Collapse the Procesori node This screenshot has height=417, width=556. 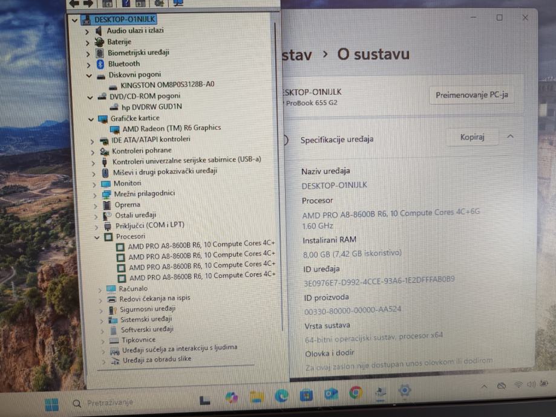(97, 238)
